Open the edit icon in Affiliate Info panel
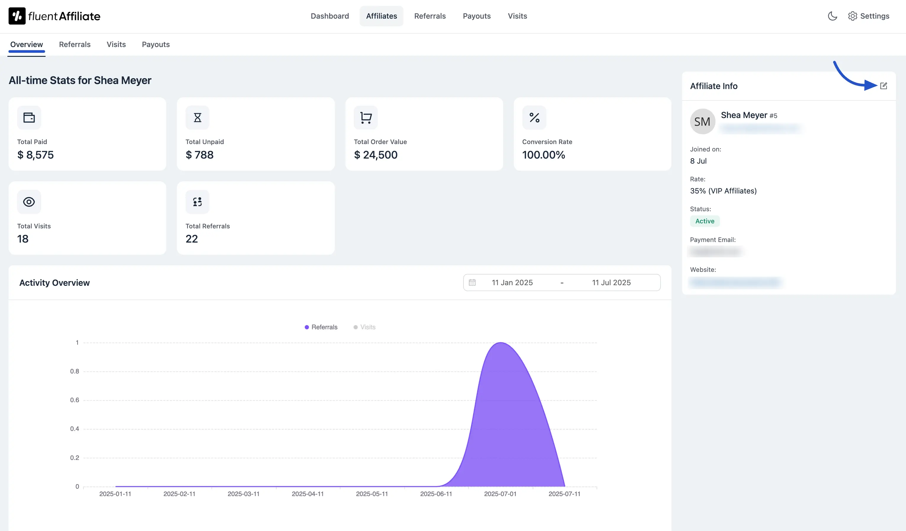 click(x=884, y=86)
